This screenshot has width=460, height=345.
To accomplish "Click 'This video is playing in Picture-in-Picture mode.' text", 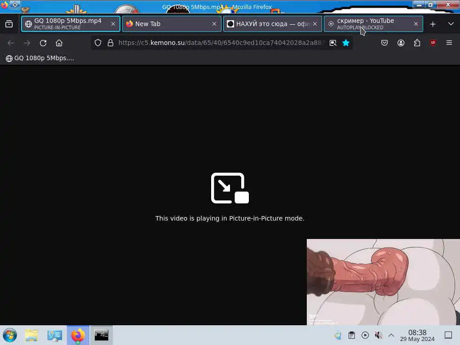I will (230, 218).
